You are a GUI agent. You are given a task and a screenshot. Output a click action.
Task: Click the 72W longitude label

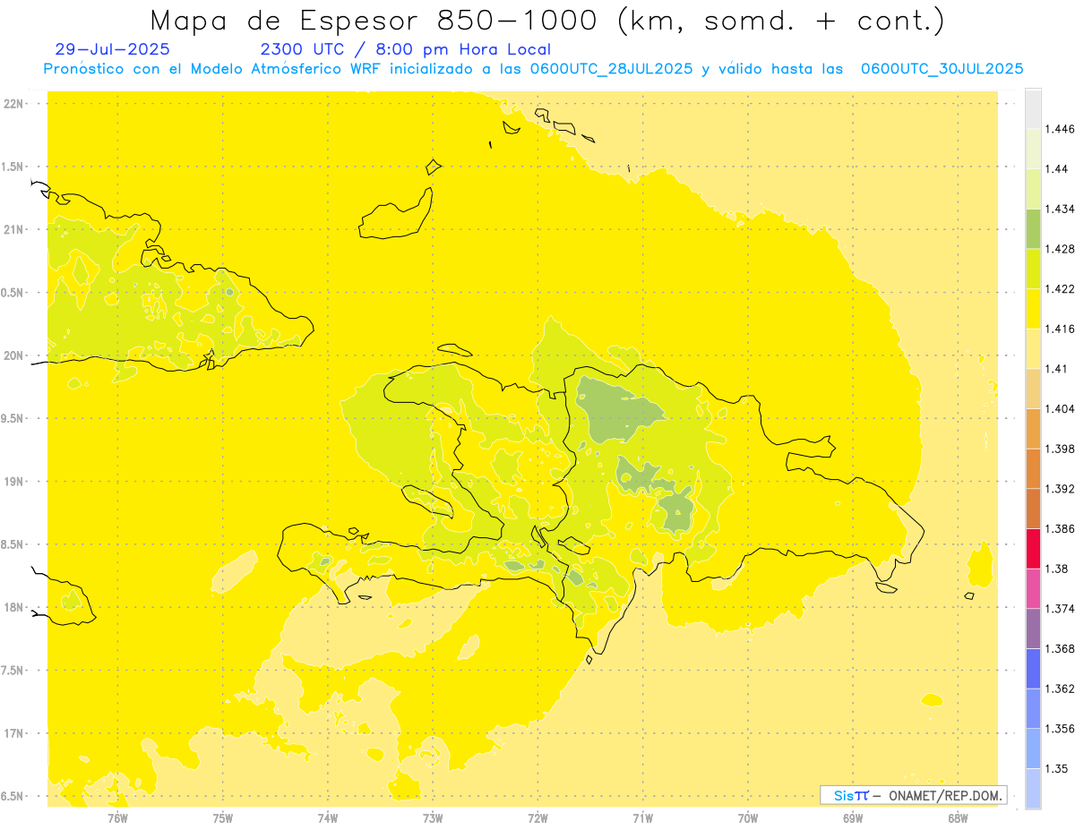tap(537, 818)
